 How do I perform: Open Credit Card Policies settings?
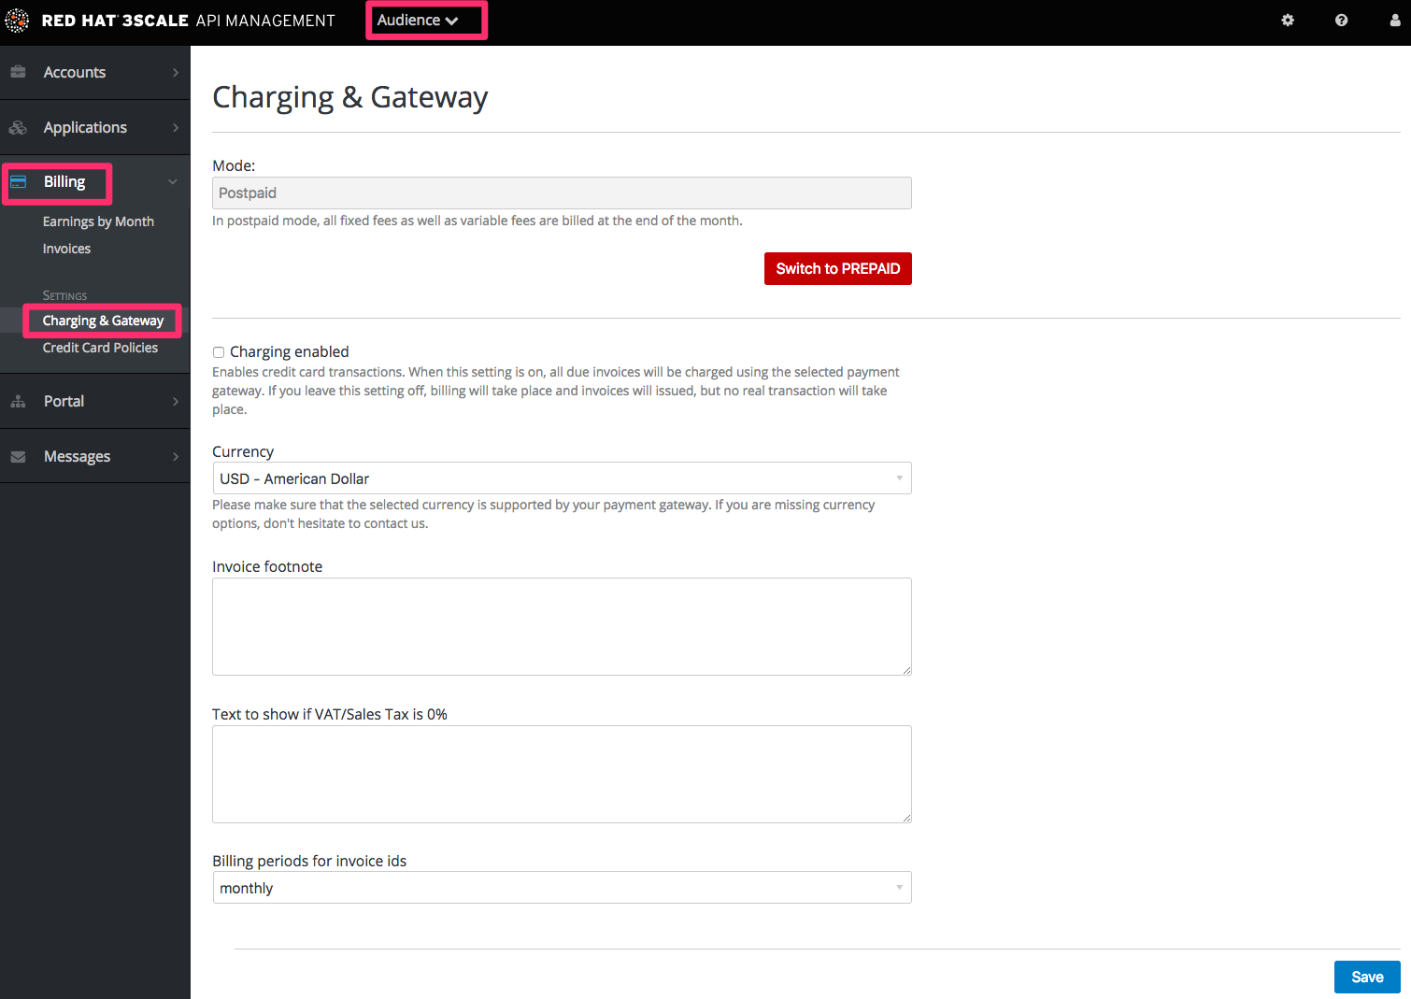[100, 348]
